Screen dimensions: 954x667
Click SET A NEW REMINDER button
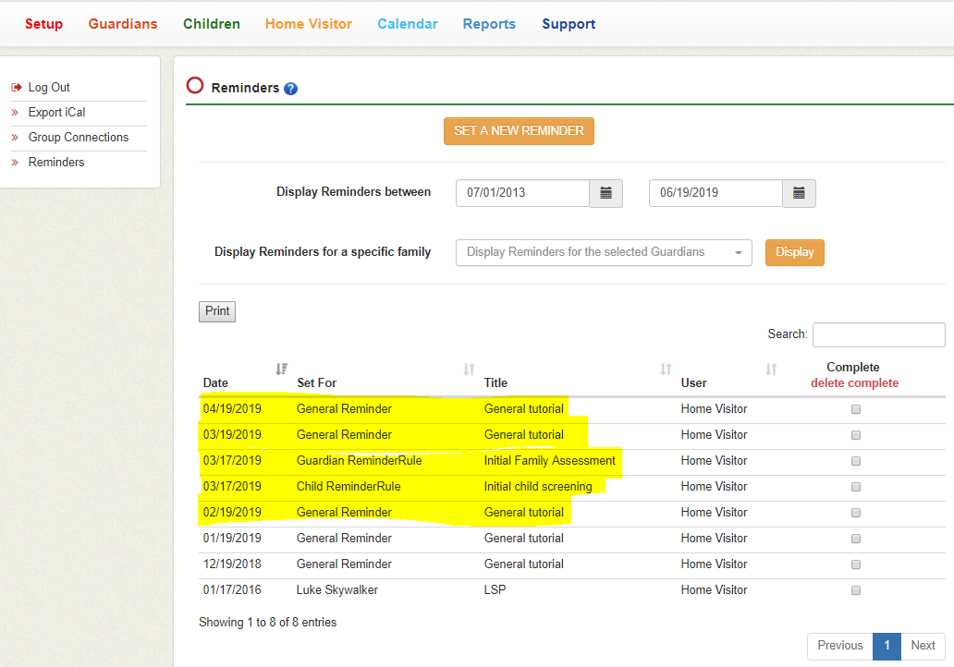point(519,131)
